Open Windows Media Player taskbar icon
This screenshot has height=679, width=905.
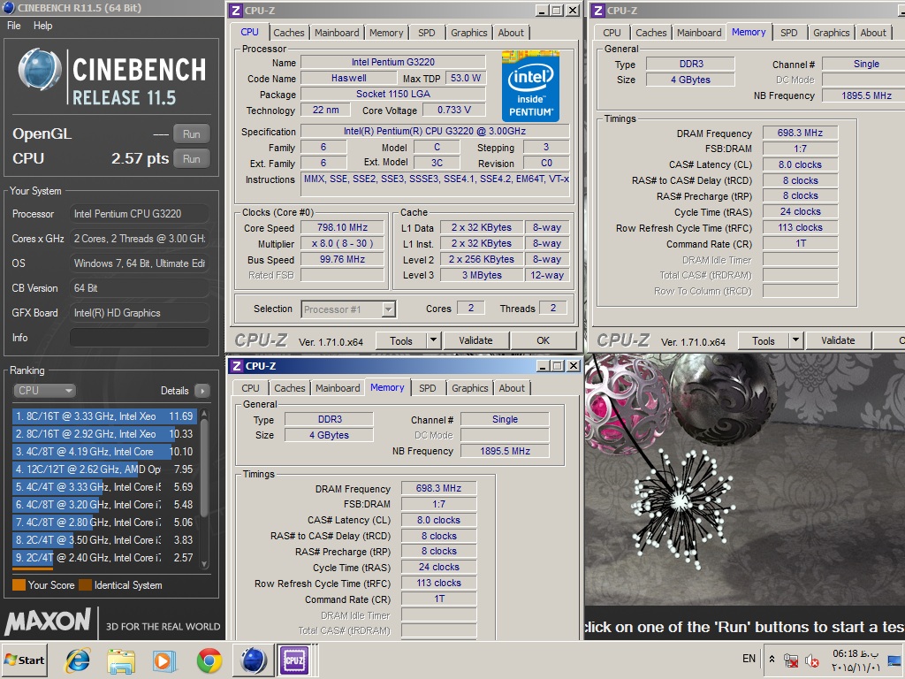click(x=164, y=660)
